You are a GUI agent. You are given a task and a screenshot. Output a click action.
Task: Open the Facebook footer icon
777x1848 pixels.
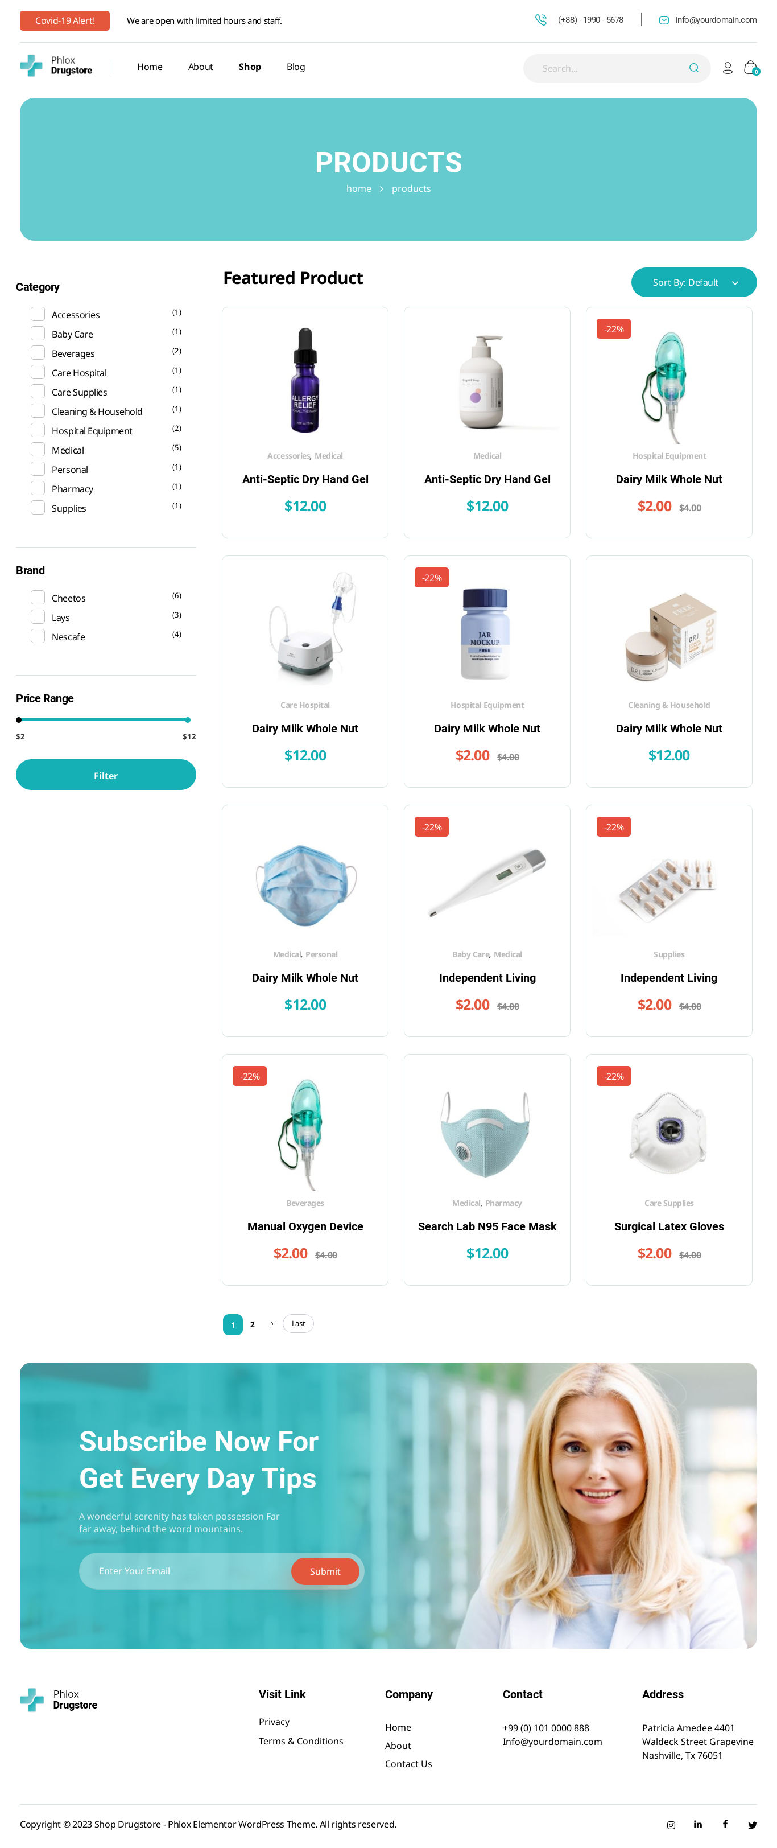pyautogui.click(x=725, y=1824)
